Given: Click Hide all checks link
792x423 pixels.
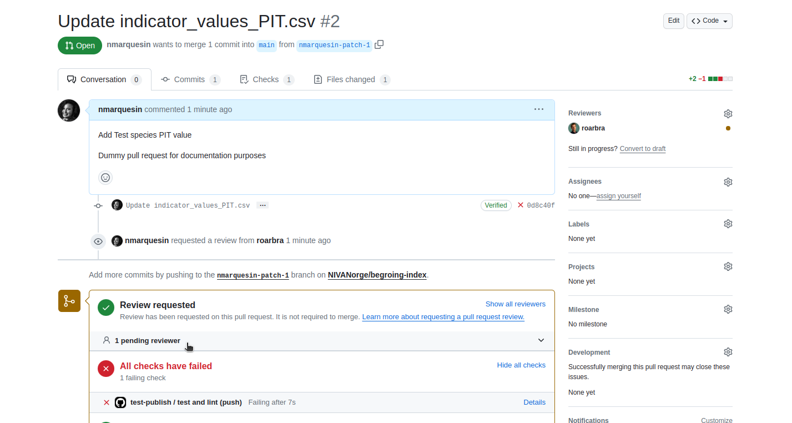Looking at the screenshot, I should tap(521, 365).
